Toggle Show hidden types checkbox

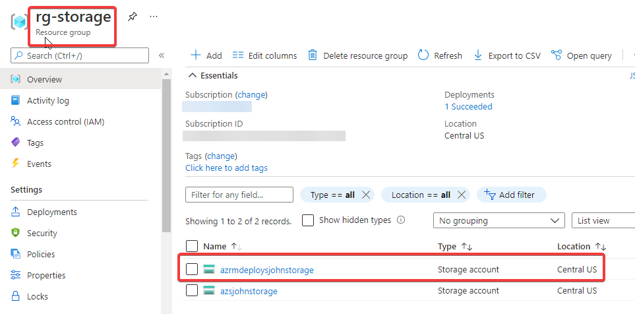point(308,220)
